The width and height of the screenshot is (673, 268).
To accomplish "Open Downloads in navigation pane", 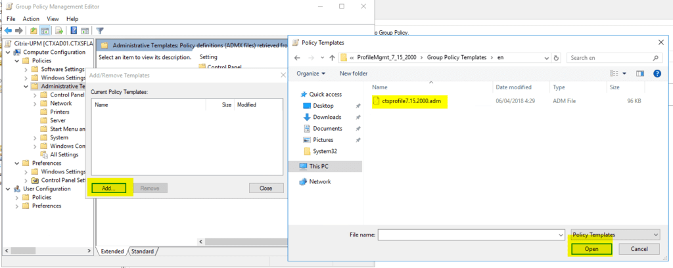I will tap(327, 117).
